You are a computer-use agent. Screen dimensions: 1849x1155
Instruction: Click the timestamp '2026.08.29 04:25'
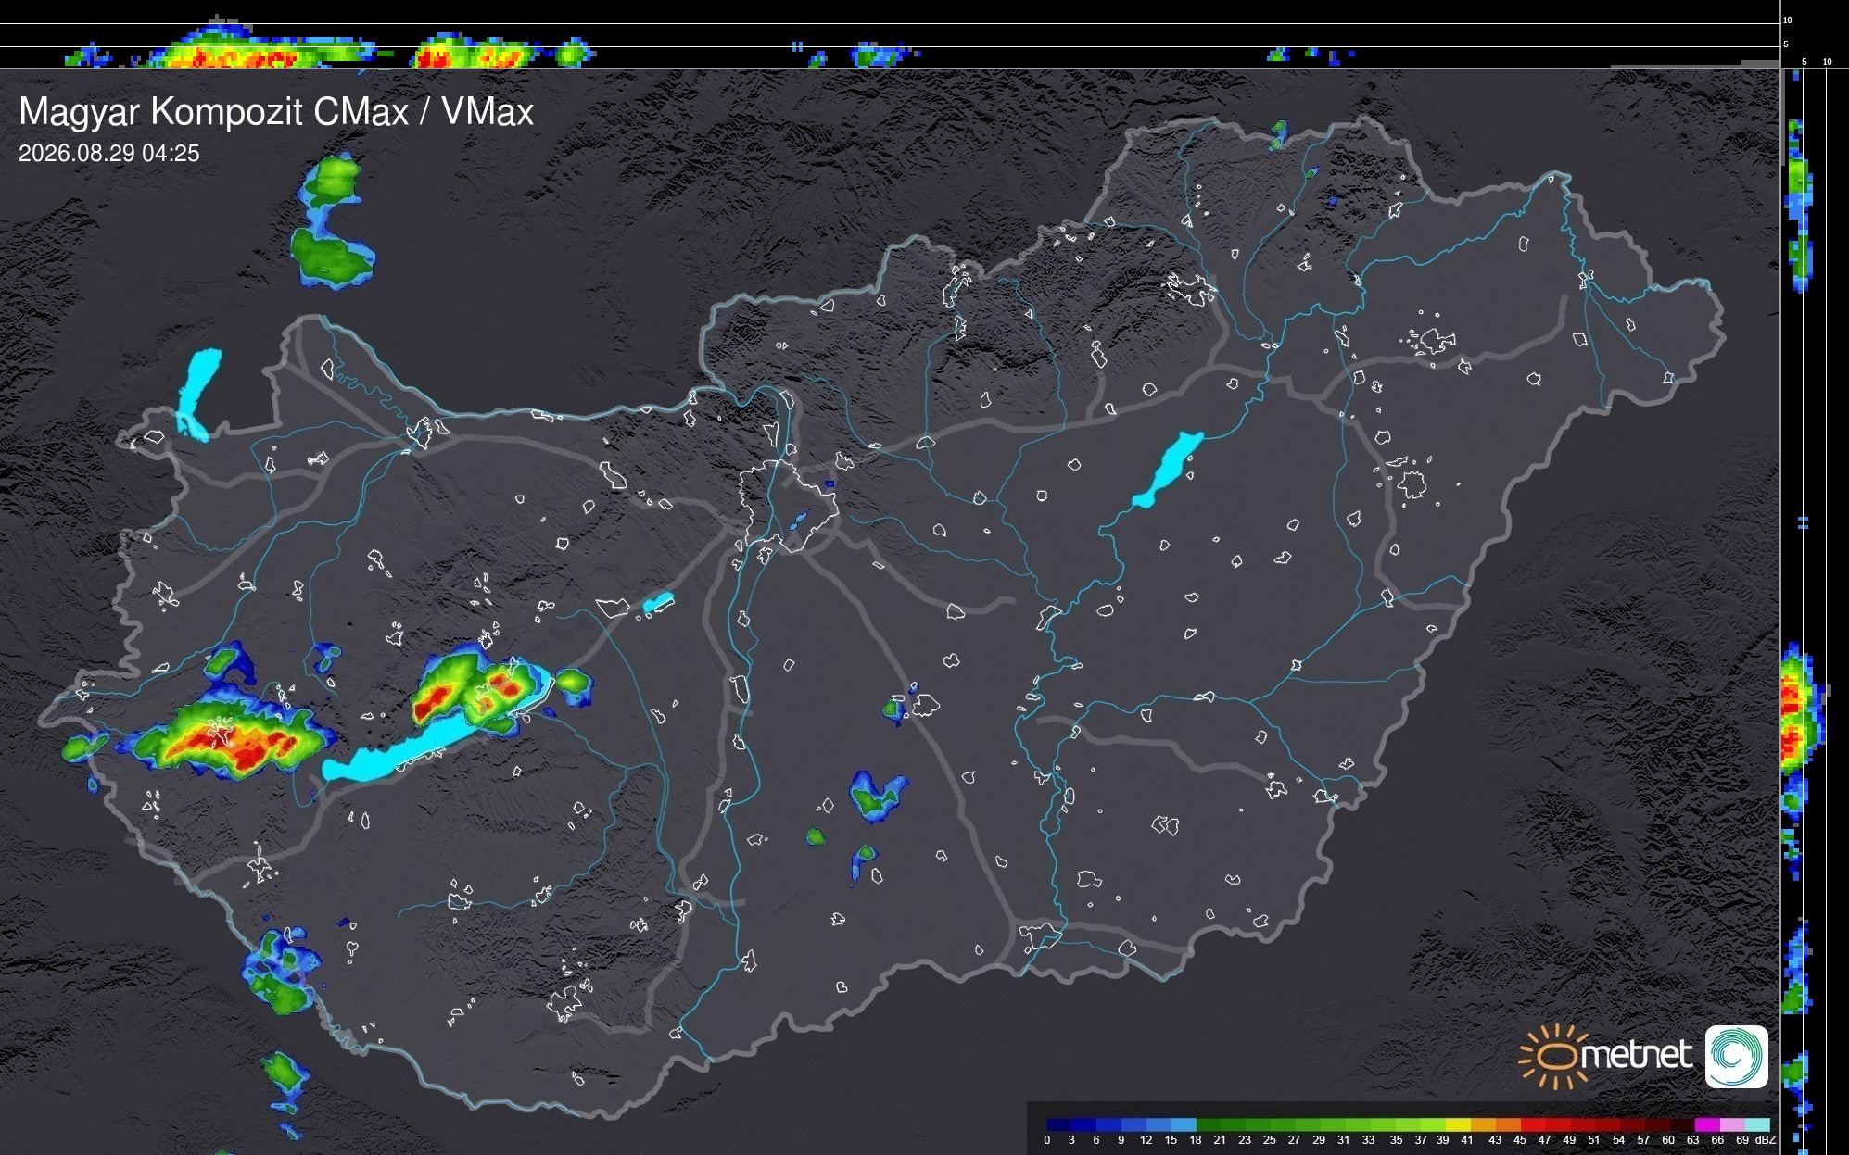pyautogui.click(x=109, y=153)
